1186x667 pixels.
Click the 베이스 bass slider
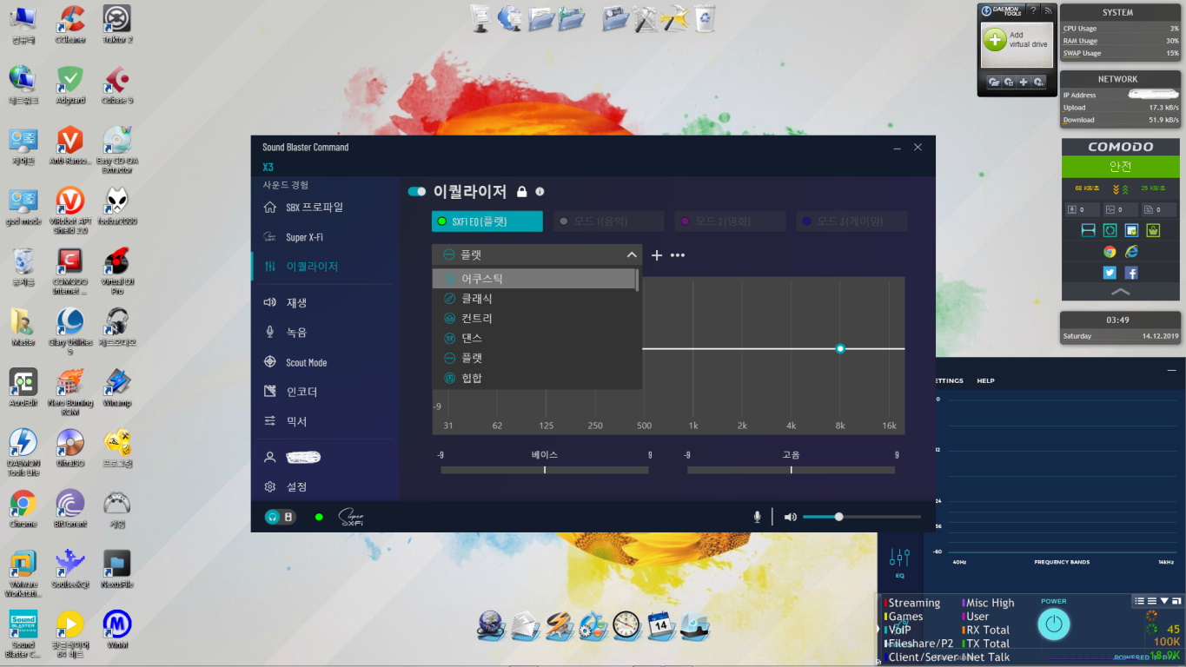(x=545, y=470)
